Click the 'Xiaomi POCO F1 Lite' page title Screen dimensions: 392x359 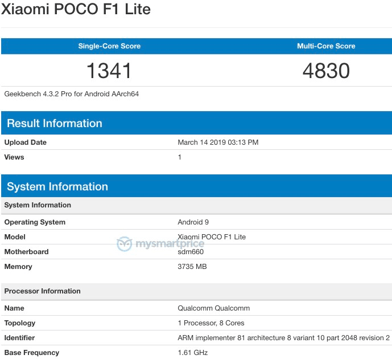click(76, 9)
